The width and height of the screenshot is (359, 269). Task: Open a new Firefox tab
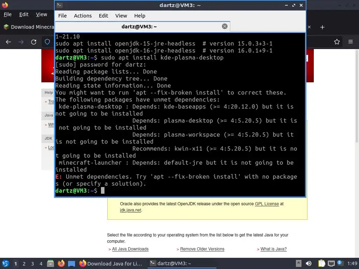323,27
